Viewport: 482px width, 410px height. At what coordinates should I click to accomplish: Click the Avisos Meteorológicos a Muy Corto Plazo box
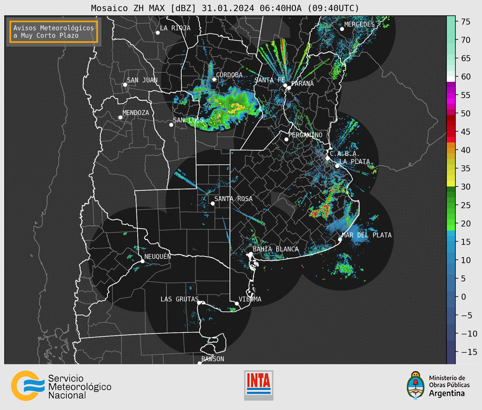click(54, 32)
